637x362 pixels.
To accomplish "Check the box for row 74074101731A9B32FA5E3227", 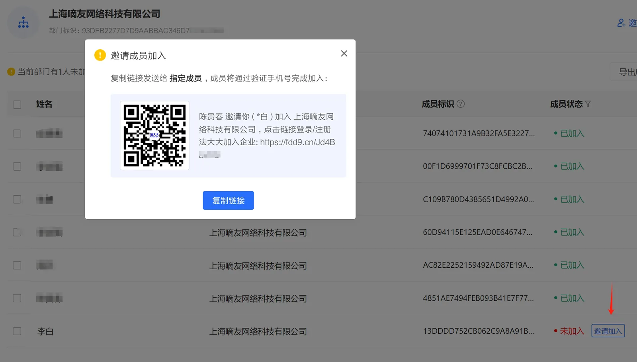I will click(17, 133).
